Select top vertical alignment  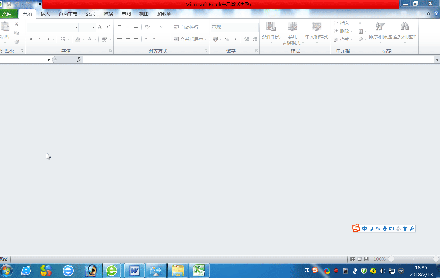point(119,27)
